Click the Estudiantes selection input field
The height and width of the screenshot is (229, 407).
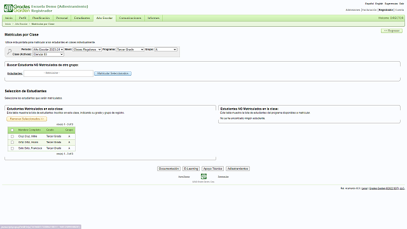pyautogui.click(x=59, y=74)
